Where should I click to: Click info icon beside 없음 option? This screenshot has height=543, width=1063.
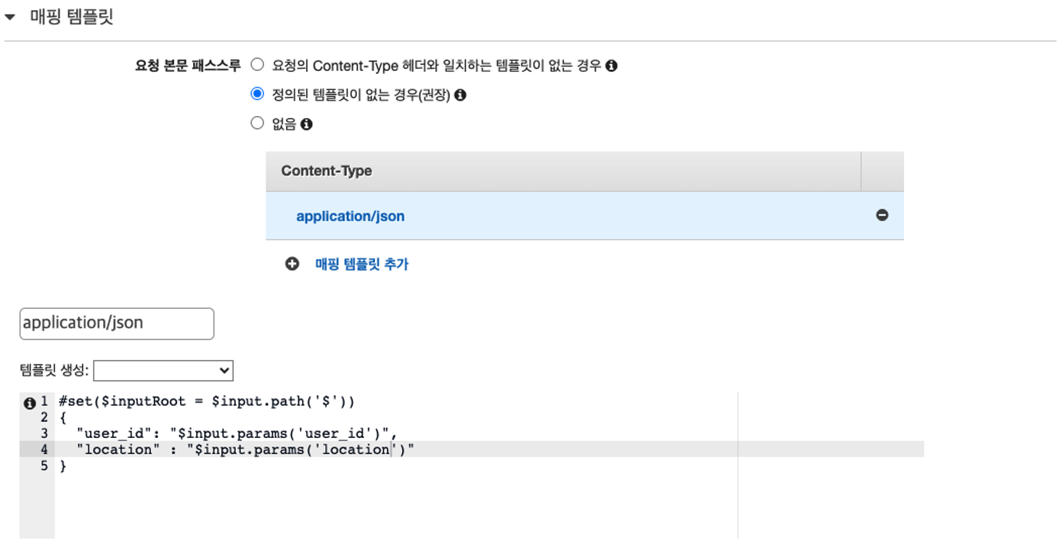click(306, 125)
